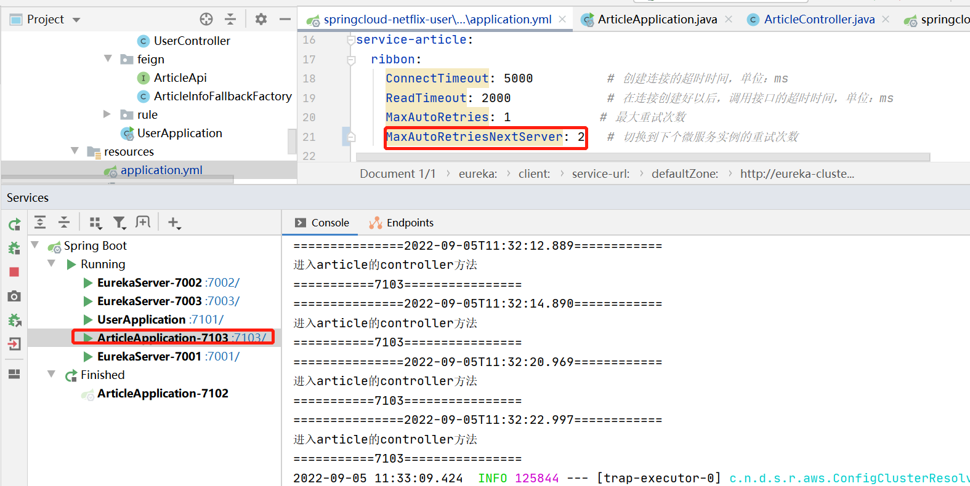Click eureka: in the breadcrumb bar
Viewport: 970px width, 486px height.
(x=478, y=173)
